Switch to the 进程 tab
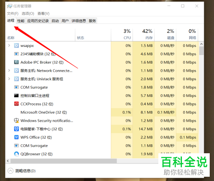This screenshot has height=181, width=214. pos(11,20)
